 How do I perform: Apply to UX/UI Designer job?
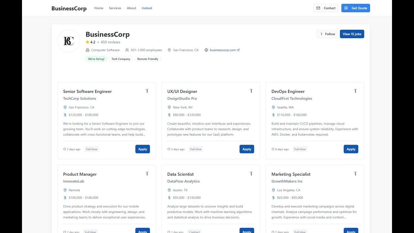tap(247, 149)
